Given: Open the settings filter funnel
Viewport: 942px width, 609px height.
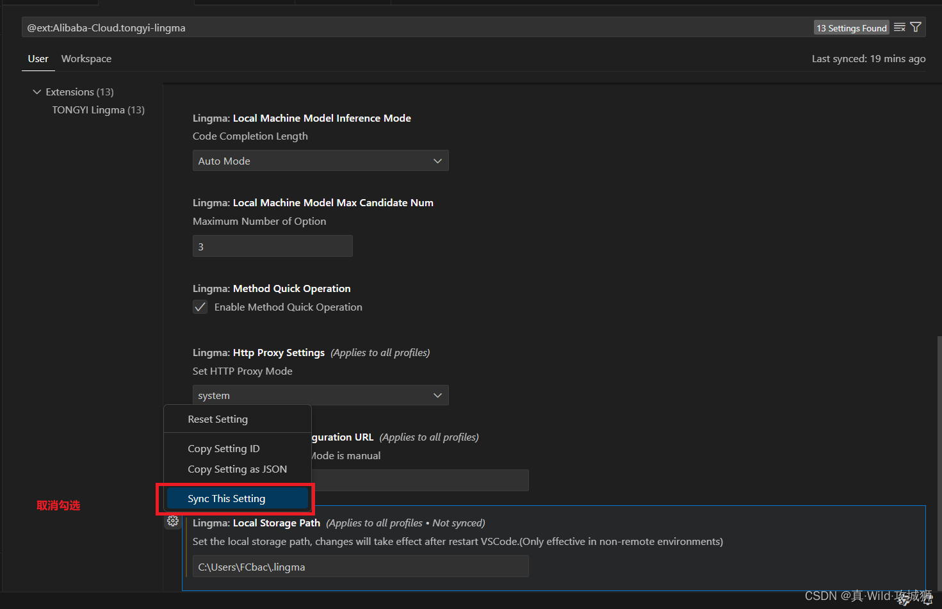Looking at the screenshot, I should (x=916, y=28).
